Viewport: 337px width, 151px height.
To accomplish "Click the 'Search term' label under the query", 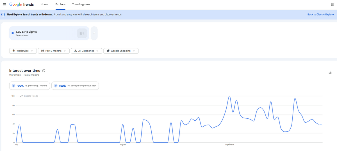I will click(22, 35).
